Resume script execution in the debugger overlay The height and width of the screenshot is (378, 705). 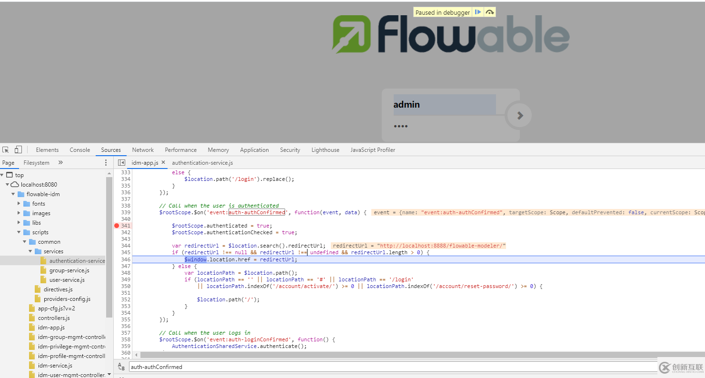pos(478,12)
